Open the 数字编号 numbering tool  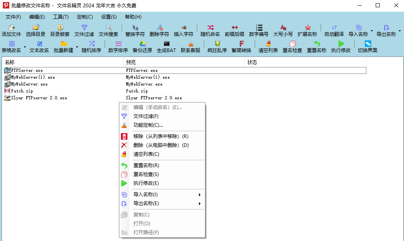[x=259, y=28]
